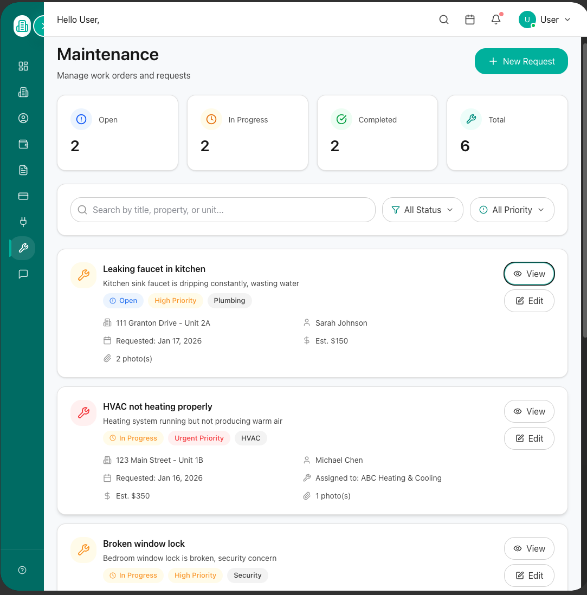The width and height of the screenshot is (587, 595).
Task: Expand the All Status filter dropdown
Action: coord(422,210)
